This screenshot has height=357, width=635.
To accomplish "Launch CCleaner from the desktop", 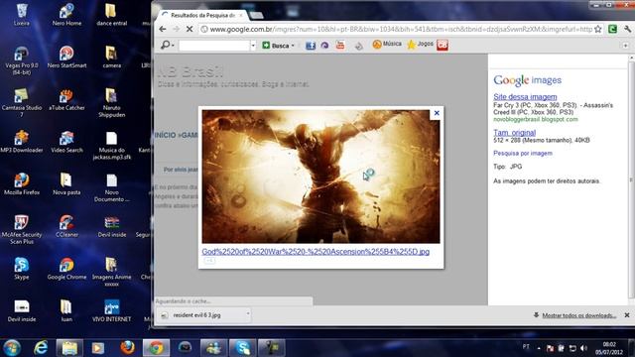I will point(66,226).
